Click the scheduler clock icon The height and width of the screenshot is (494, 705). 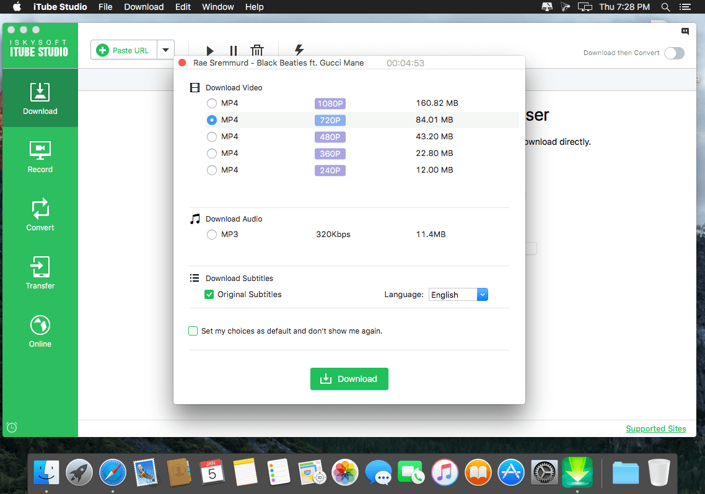pos(12,427)
